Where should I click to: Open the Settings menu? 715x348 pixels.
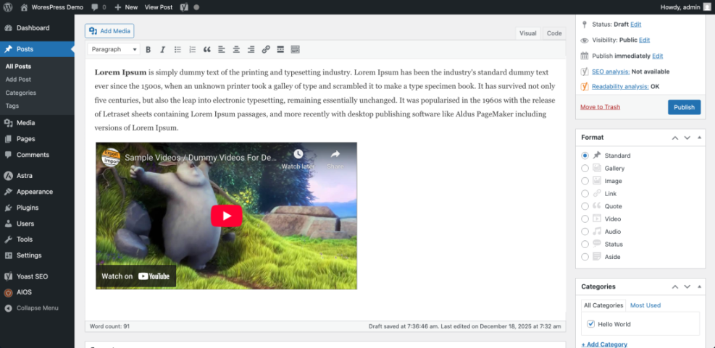tap(37, 255)
